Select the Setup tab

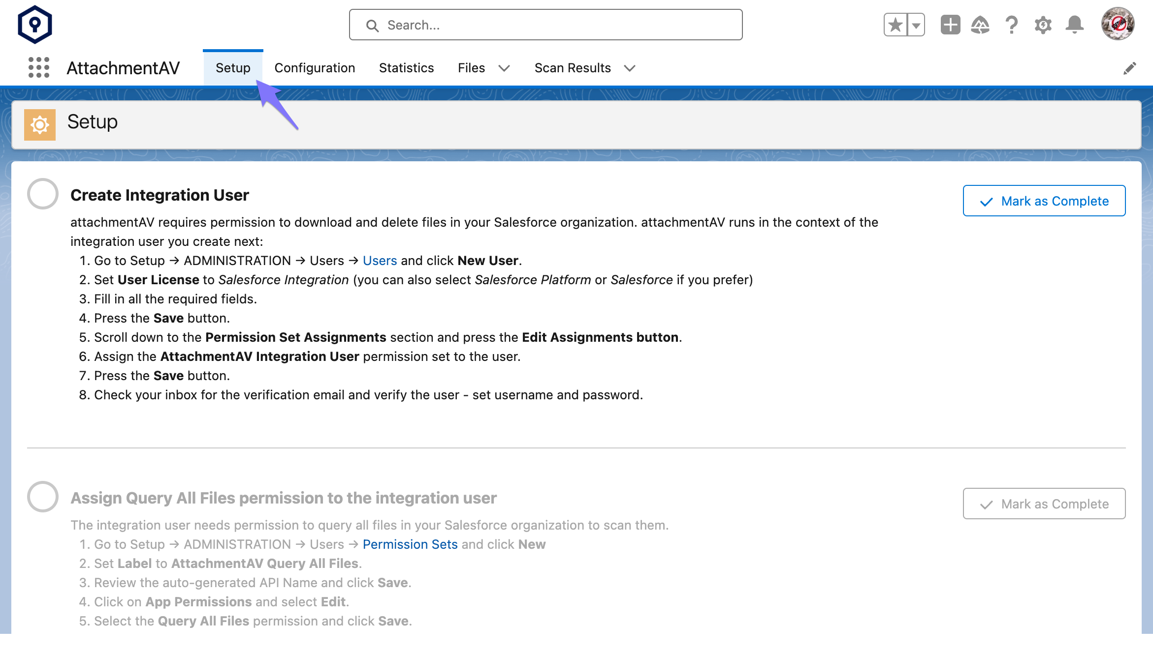[x=233, y=67]
